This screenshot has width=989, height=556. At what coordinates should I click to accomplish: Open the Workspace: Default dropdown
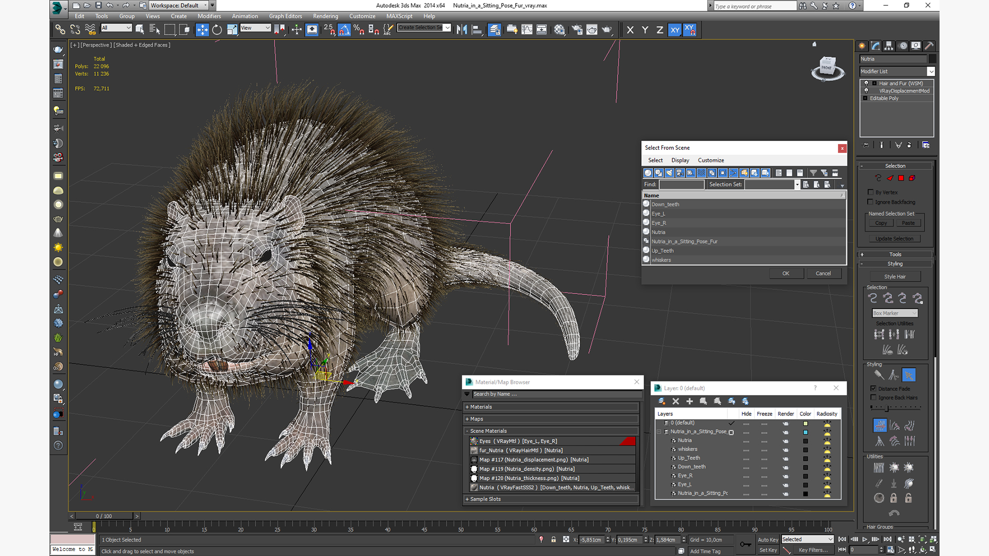tap(179, 5)
